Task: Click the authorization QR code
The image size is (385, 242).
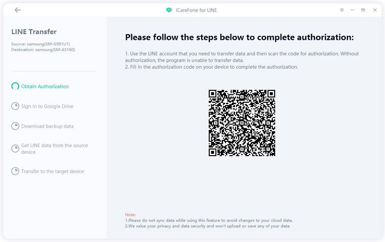Action: pos(242,123)
